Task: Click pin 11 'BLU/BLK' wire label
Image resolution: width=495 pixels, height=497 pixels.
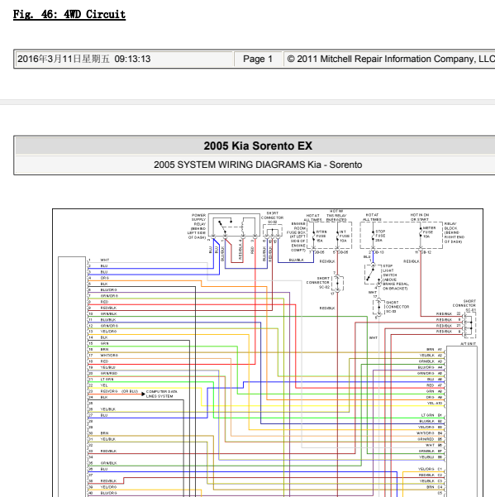Action: 108,320
